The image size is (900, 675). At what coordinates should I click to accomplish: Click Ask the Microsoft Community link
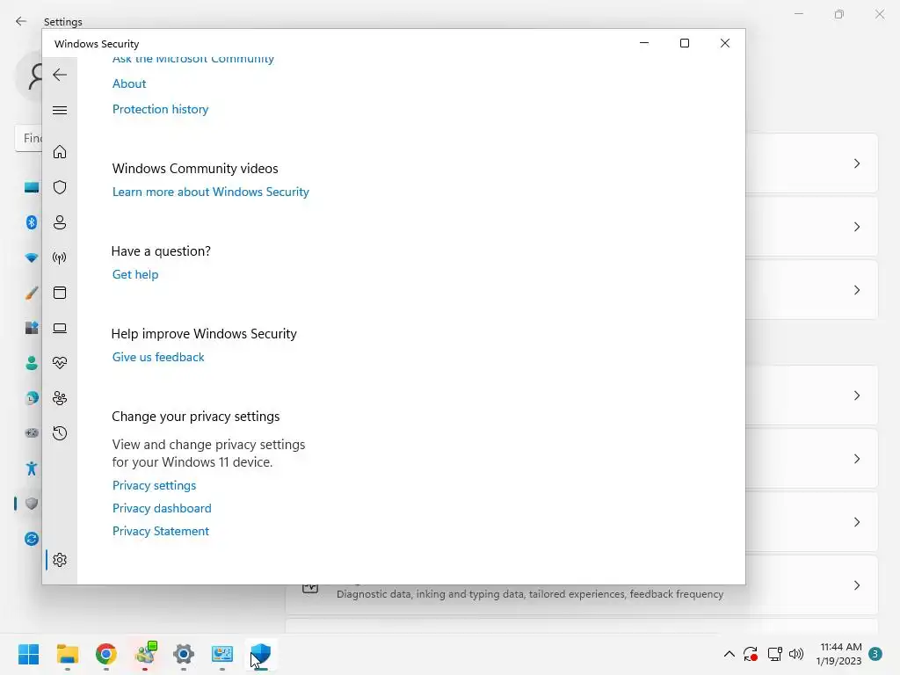pyautogui.click(x=192, y=59)
